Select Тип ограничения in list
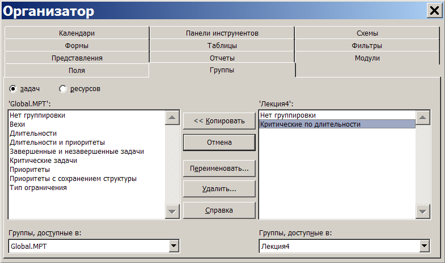 tap(87, 188)
